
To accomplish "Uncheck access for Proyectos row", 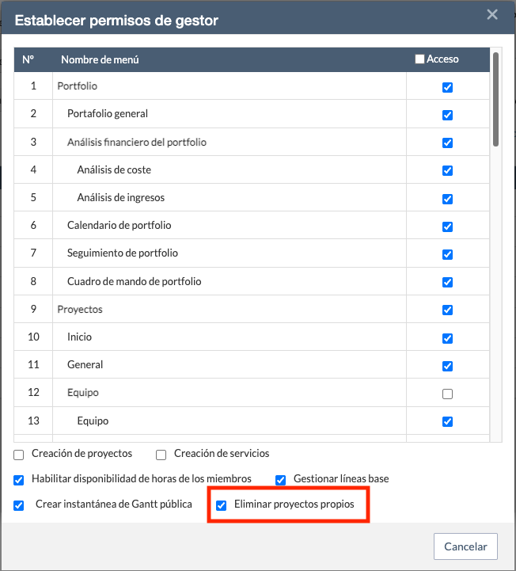I will 448,310.
